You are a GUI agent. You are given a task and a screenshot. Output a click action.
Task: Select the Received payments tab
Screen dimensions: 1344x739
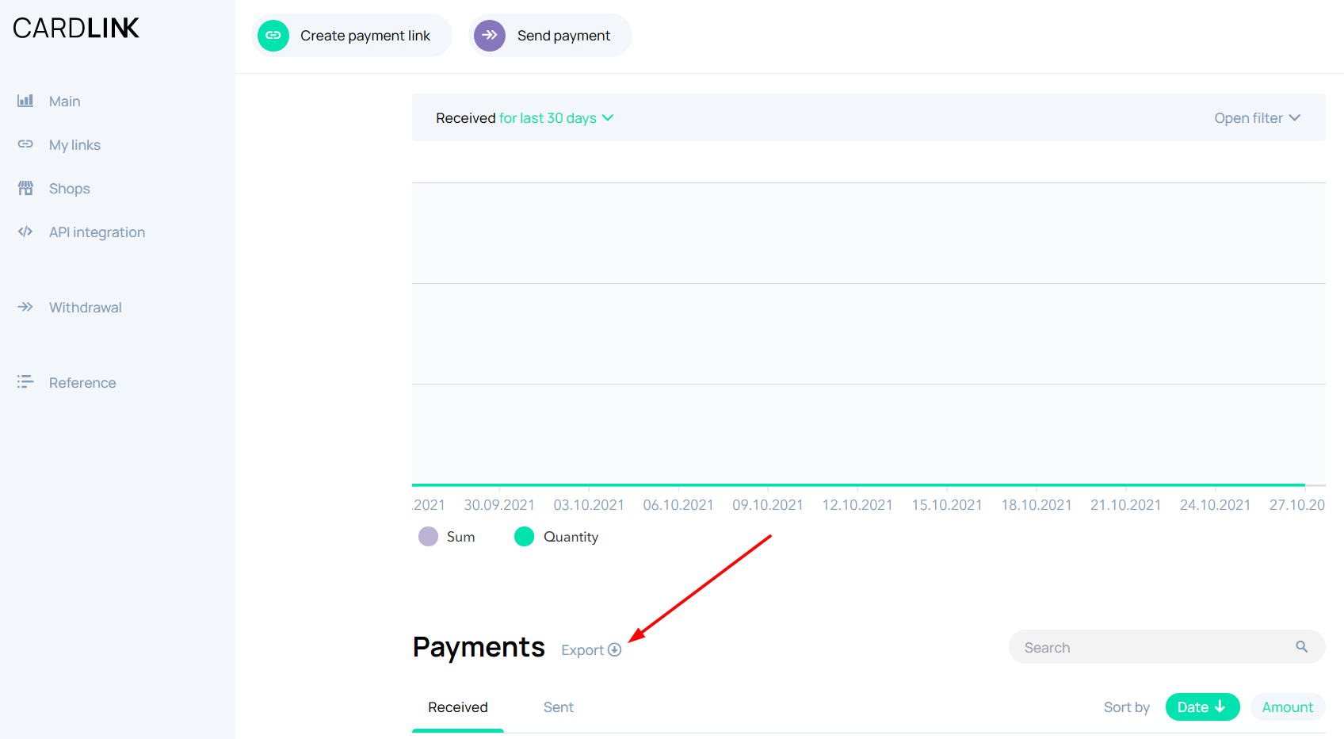point(458,707)
